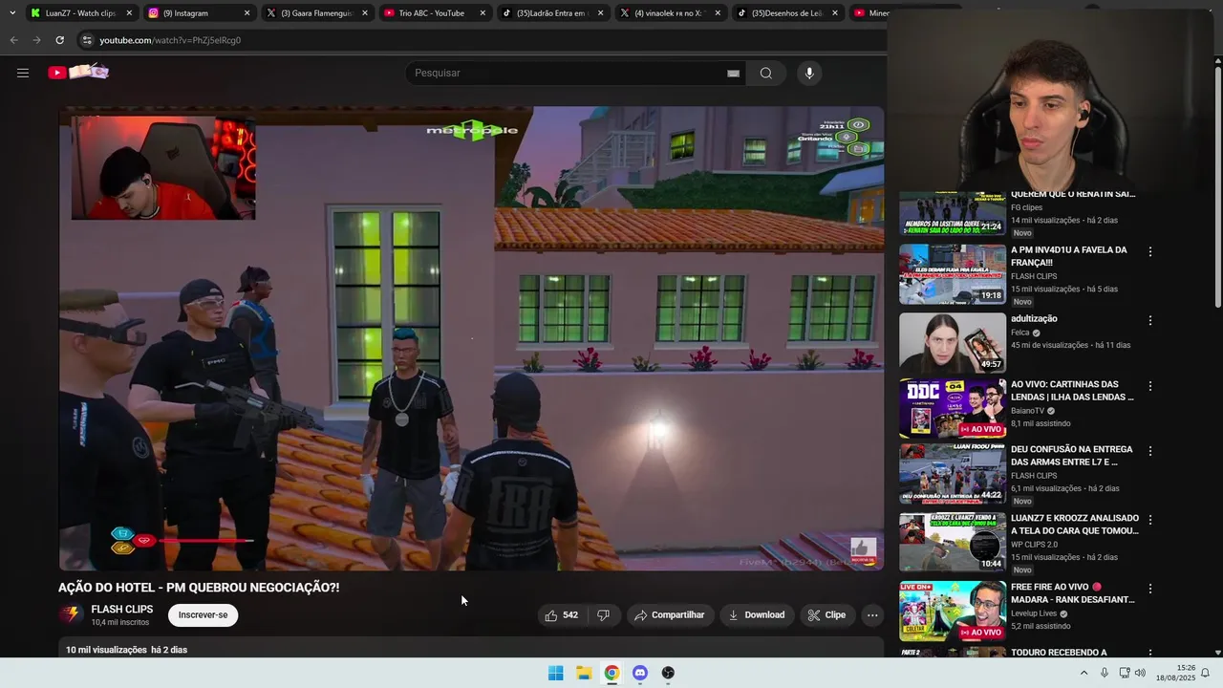The width and height of the screenshot is (1223, 688).
Task: Open Discord from taskbar
Action: [640, 673]
